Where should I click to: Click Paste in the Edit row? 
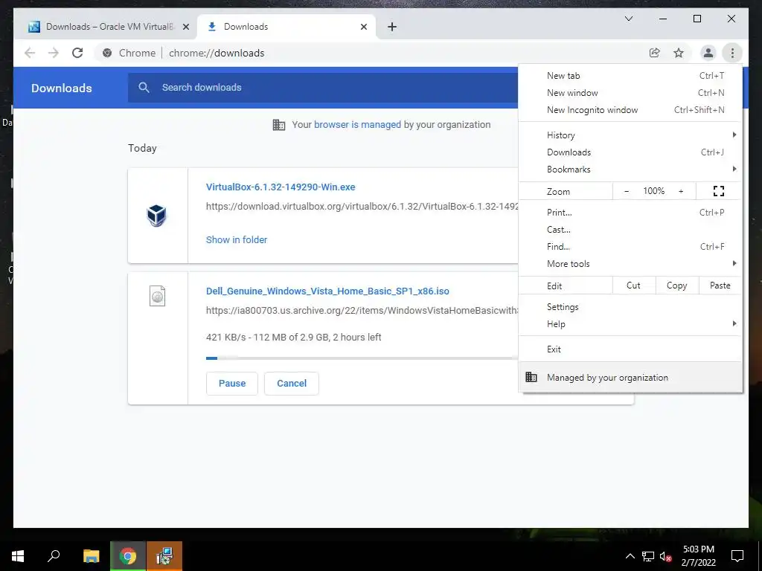click(720, 285)
